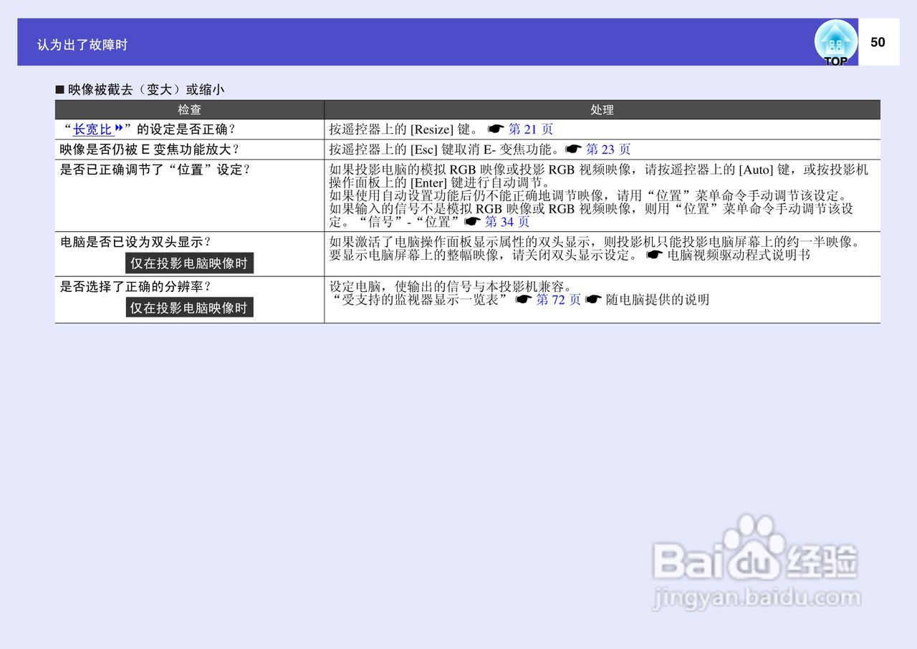Image resolution: width=917 pixels, height=649 pixels.
Task: Click the pointing hand icon before 第 72 页
Action: pos(524,299)
